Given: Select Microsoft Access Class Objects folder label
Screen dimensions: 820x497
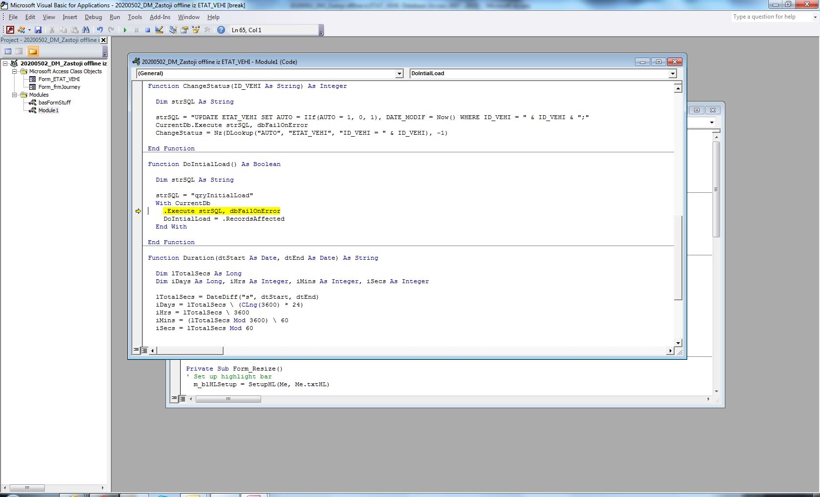Looking at the screenshot, I should (65, 71).
